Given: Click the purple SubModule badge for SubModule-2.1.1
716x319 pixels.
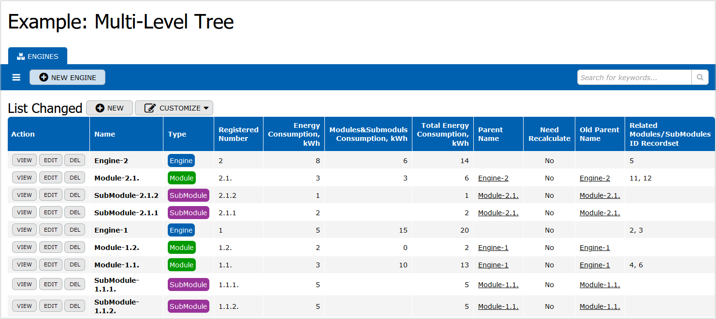Looking at the screenshot, I should [188, 213].
